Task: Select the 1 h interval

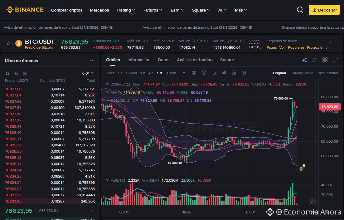Action: 143,73
